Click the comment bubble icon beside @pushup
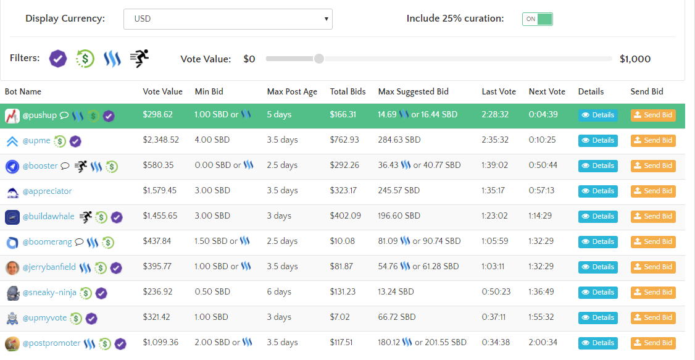695x360 pixels. coord(64,115)
